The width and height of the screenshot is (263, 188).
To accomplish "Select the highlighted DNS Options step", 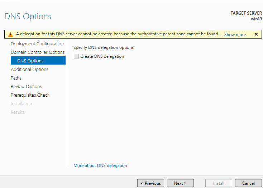I will coord(30,61).
